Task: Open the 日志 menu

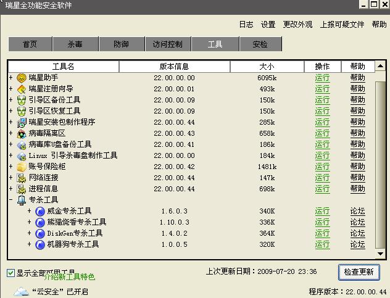Action: (x=246, y=25)
